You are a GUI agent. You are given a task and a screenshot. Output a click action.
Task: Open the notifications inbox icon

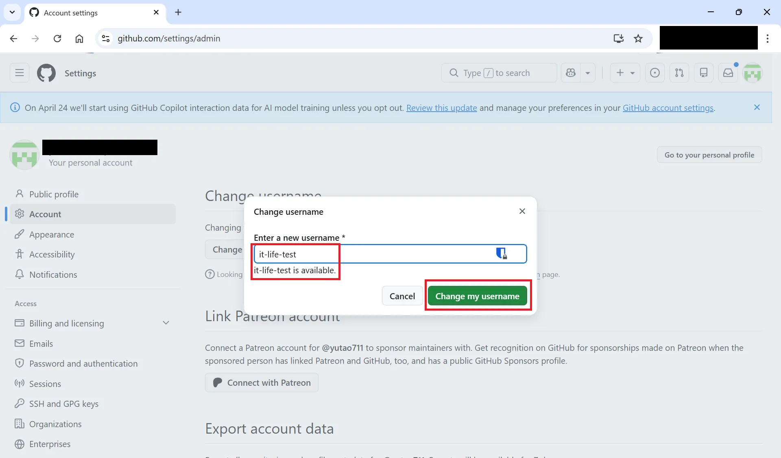(728, 73)
